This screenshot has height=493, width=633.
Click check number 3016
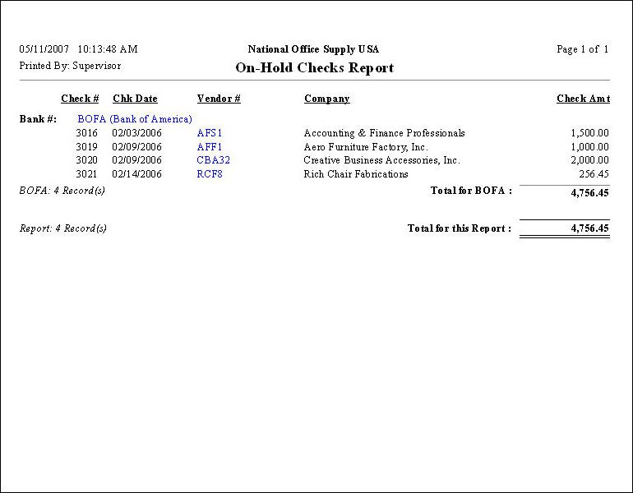tap(86, 133)
